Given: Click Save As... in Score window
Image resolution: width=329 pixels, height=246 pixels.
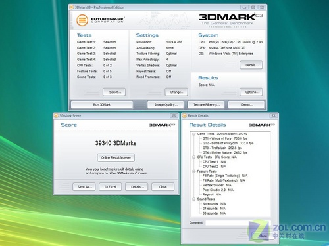Looking at the screenshot, I should tap(84, 187).
